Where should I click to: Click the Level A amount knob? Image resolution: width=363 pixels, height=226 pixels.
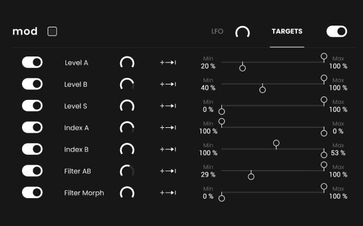pos(127,62)
